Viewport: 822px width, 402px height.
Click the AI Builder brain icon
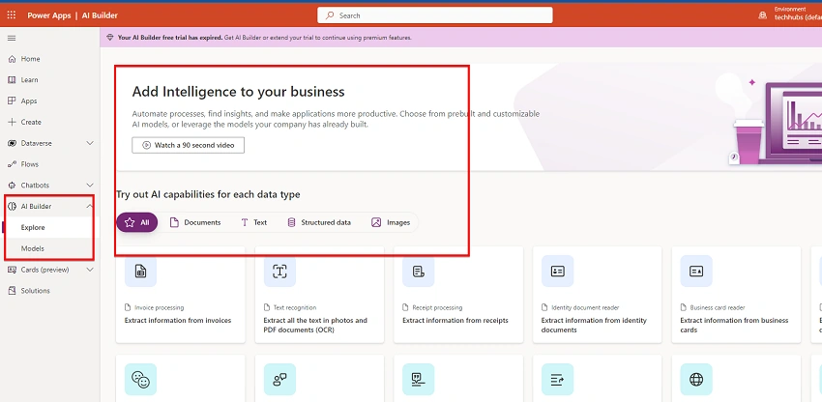coord(12,206)
